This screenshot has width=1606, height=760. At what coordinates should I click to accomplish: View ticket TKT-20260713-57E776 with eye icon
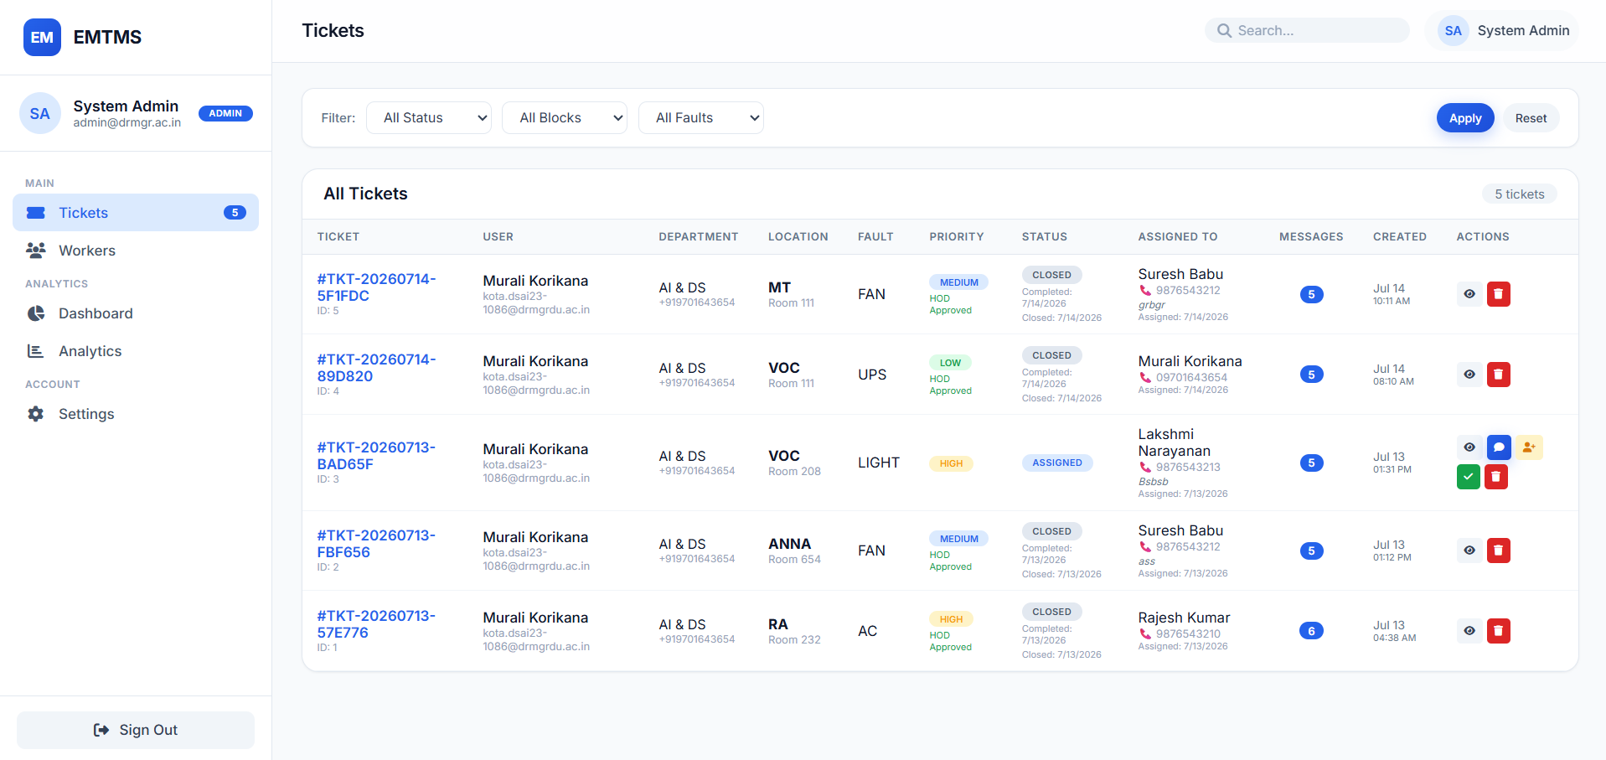pyautogui.click(x=1469, y=631)
